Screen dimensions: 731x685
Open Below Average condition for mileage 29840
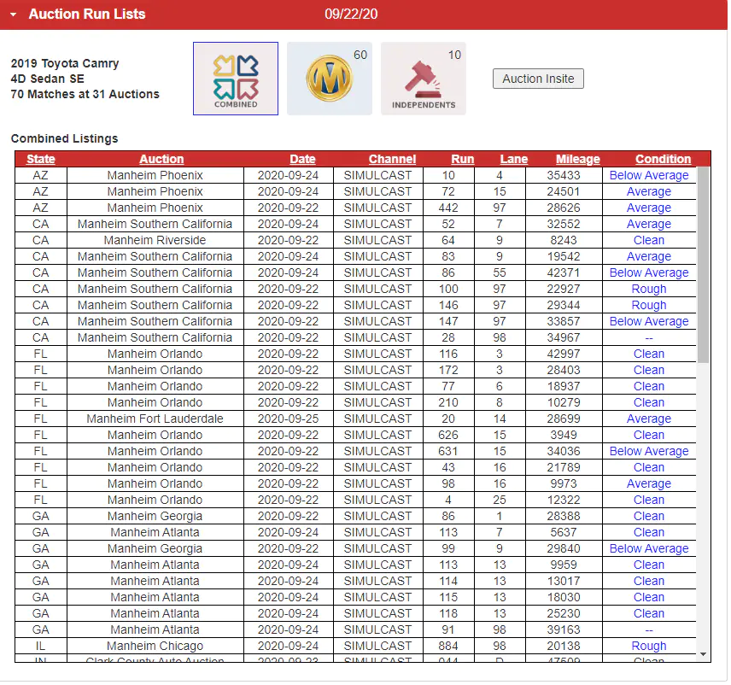651,550
